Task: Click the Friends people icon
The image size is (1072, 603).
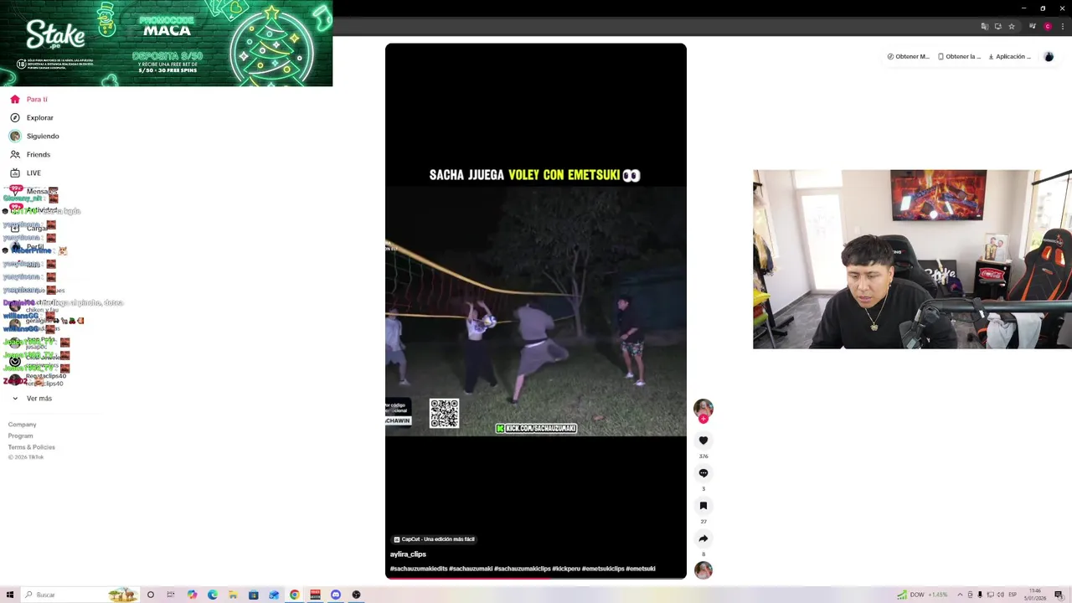Action: point(15,154)
